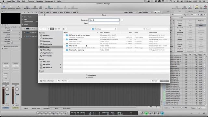Toggle Auto Zoom in the toolbar

[27, 7]
